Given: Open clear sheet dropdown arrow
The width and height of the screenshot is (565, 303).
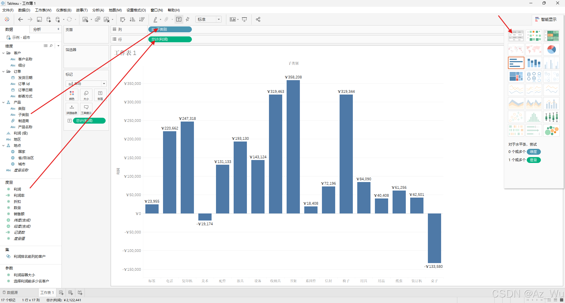Looking at the screenshot, I should pos(112,20).
